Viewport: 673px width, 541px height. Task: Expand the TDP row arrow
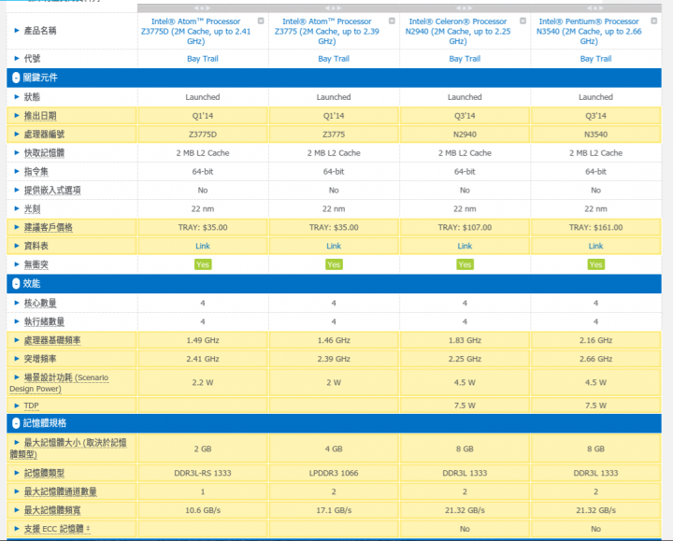[x=17, y=406]
